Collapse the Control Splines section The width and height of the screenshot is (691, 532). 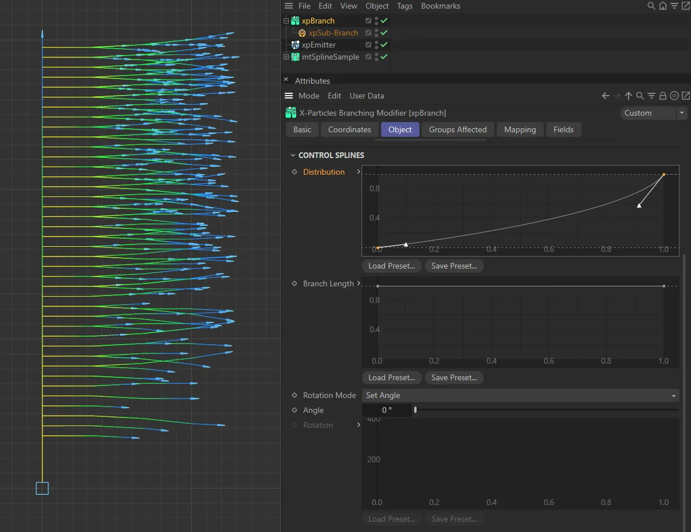[293, 155]
